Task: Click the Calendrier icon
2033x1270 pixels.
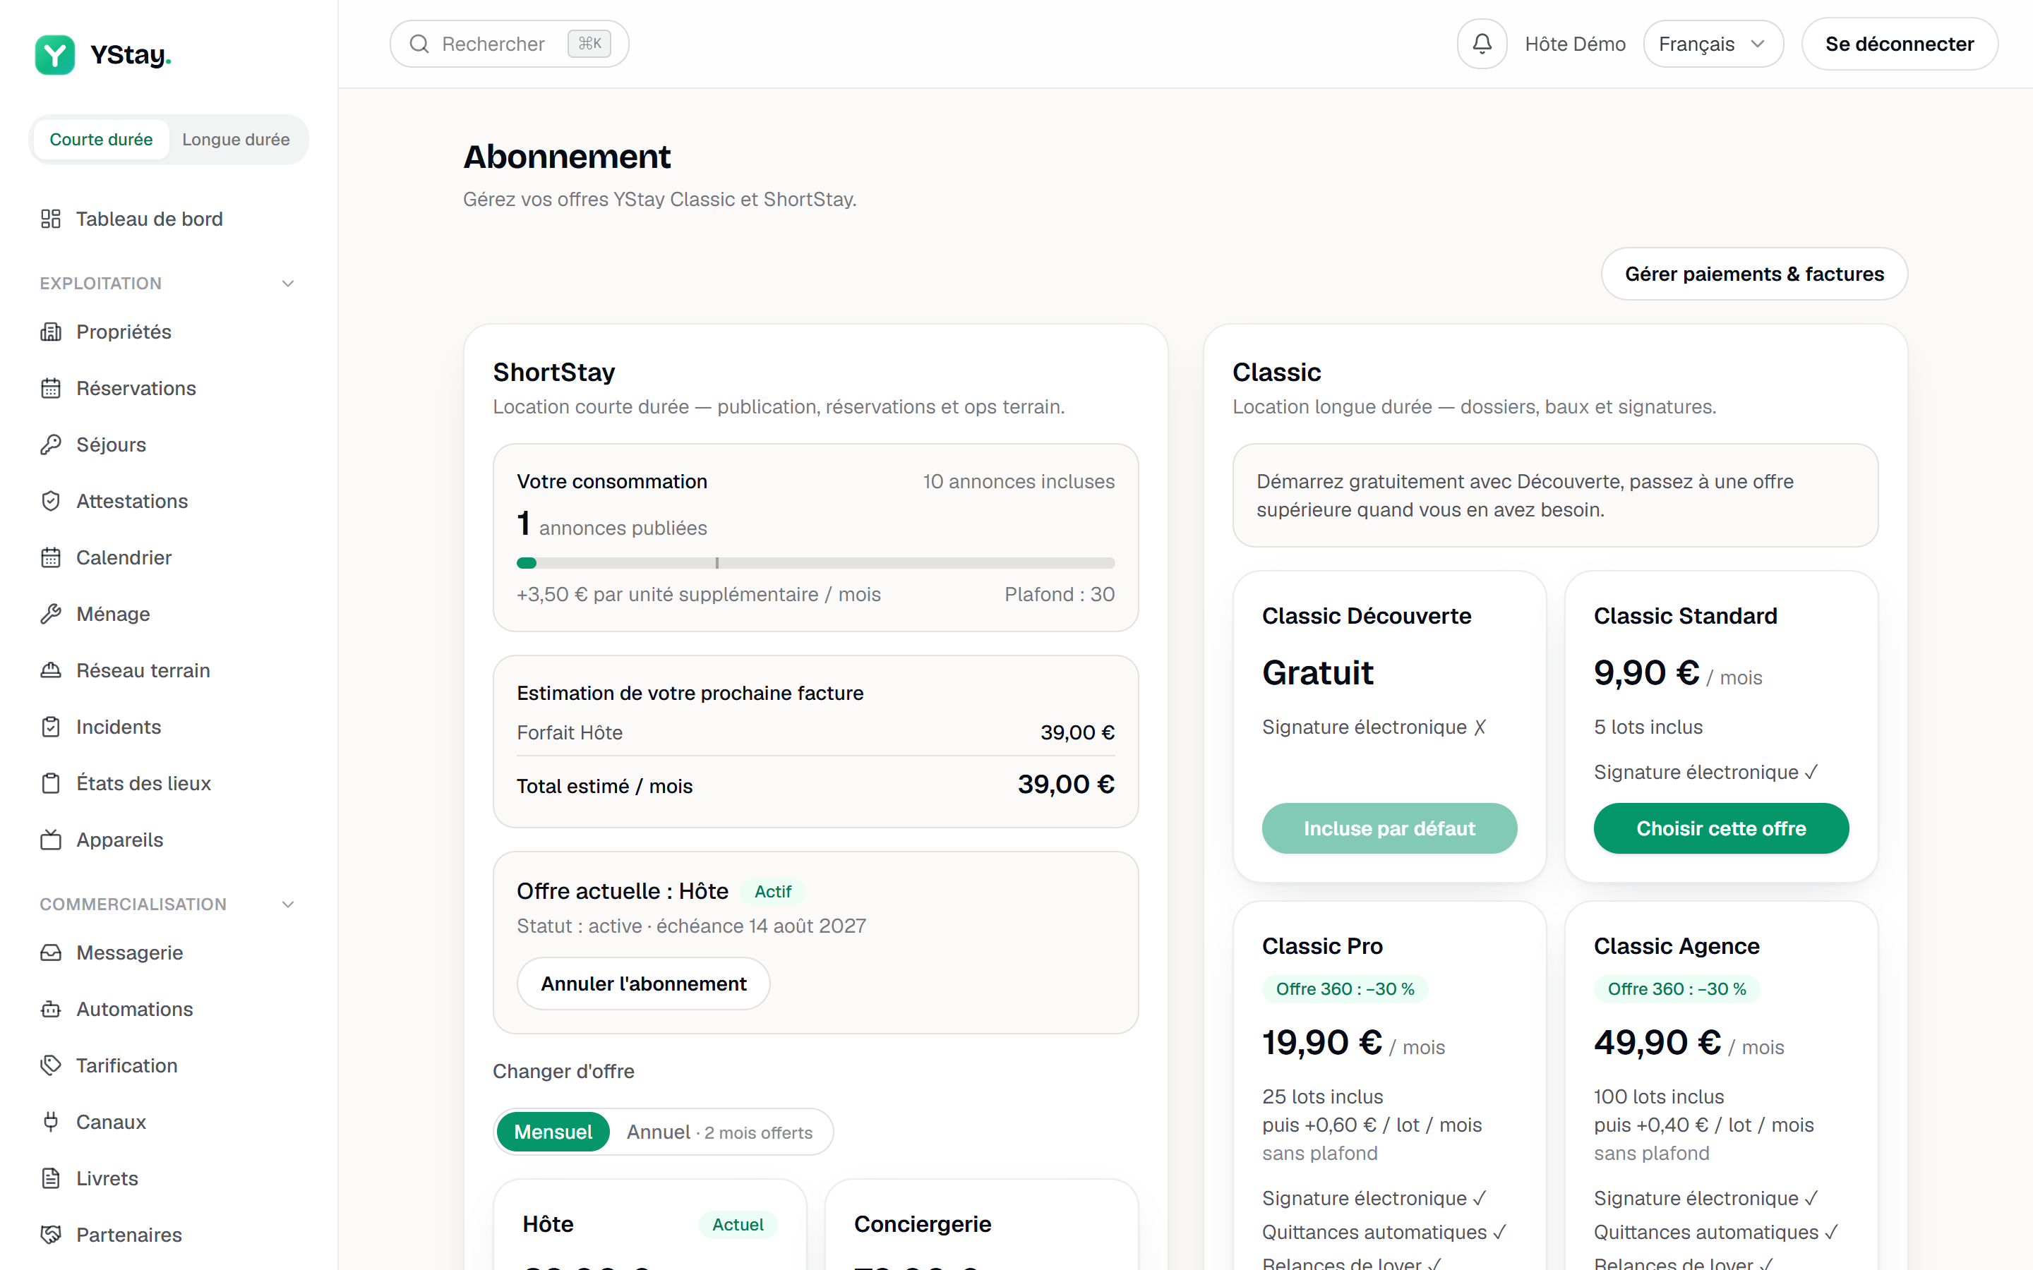Action: (x=50, y=557)
